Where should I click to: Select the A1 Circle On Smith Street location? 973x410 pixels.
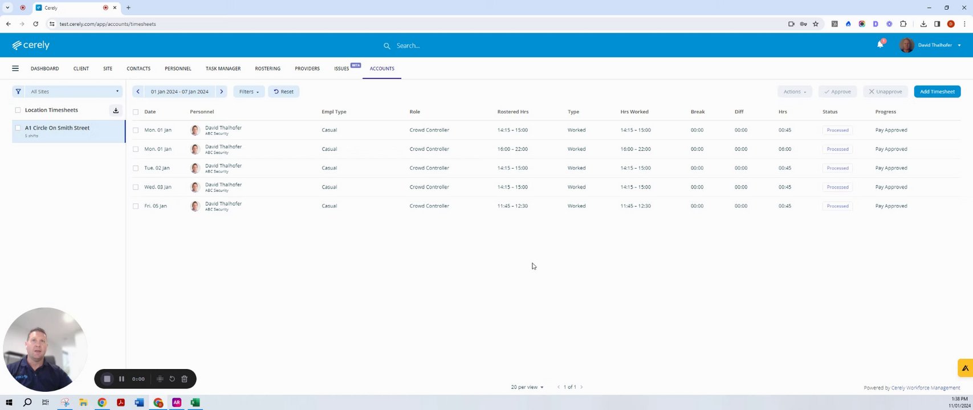68,132
